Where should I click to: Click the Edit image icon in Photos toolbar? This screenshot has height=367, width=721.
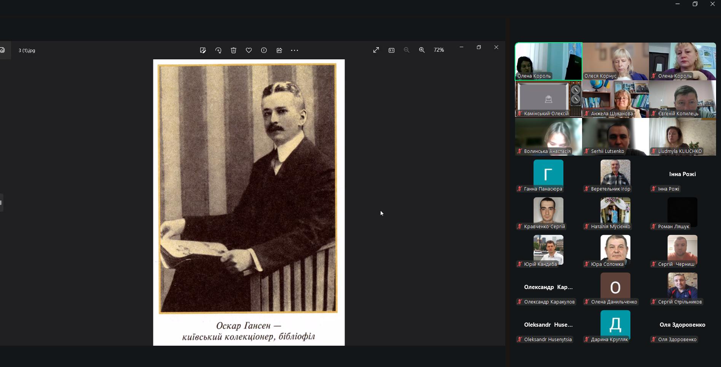pyautogui.click(x=203, y=50)
